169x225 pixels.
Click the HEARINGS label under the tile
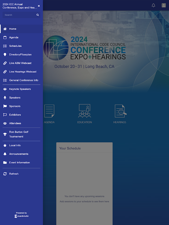120,122
